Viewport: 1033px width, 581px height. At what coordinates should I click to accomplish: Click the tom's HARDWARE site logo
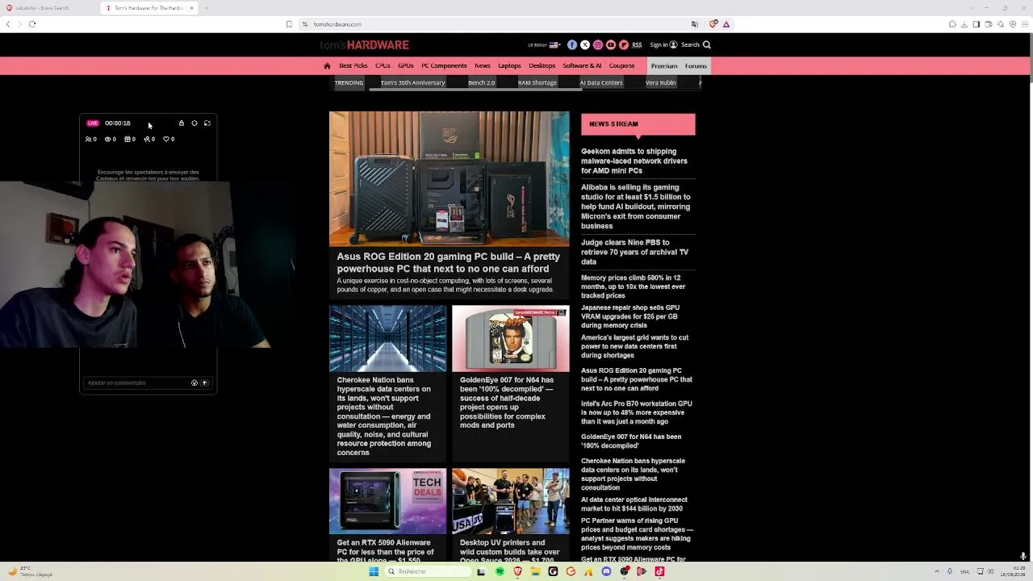(365, 45)
